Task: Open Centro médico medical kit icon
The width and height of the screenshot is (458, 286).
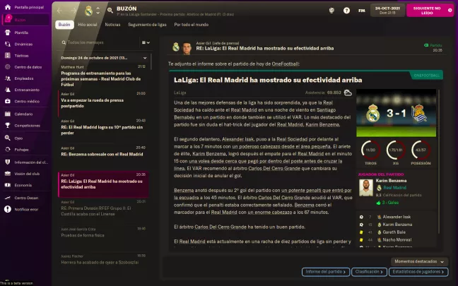Action: coord(8,101)
